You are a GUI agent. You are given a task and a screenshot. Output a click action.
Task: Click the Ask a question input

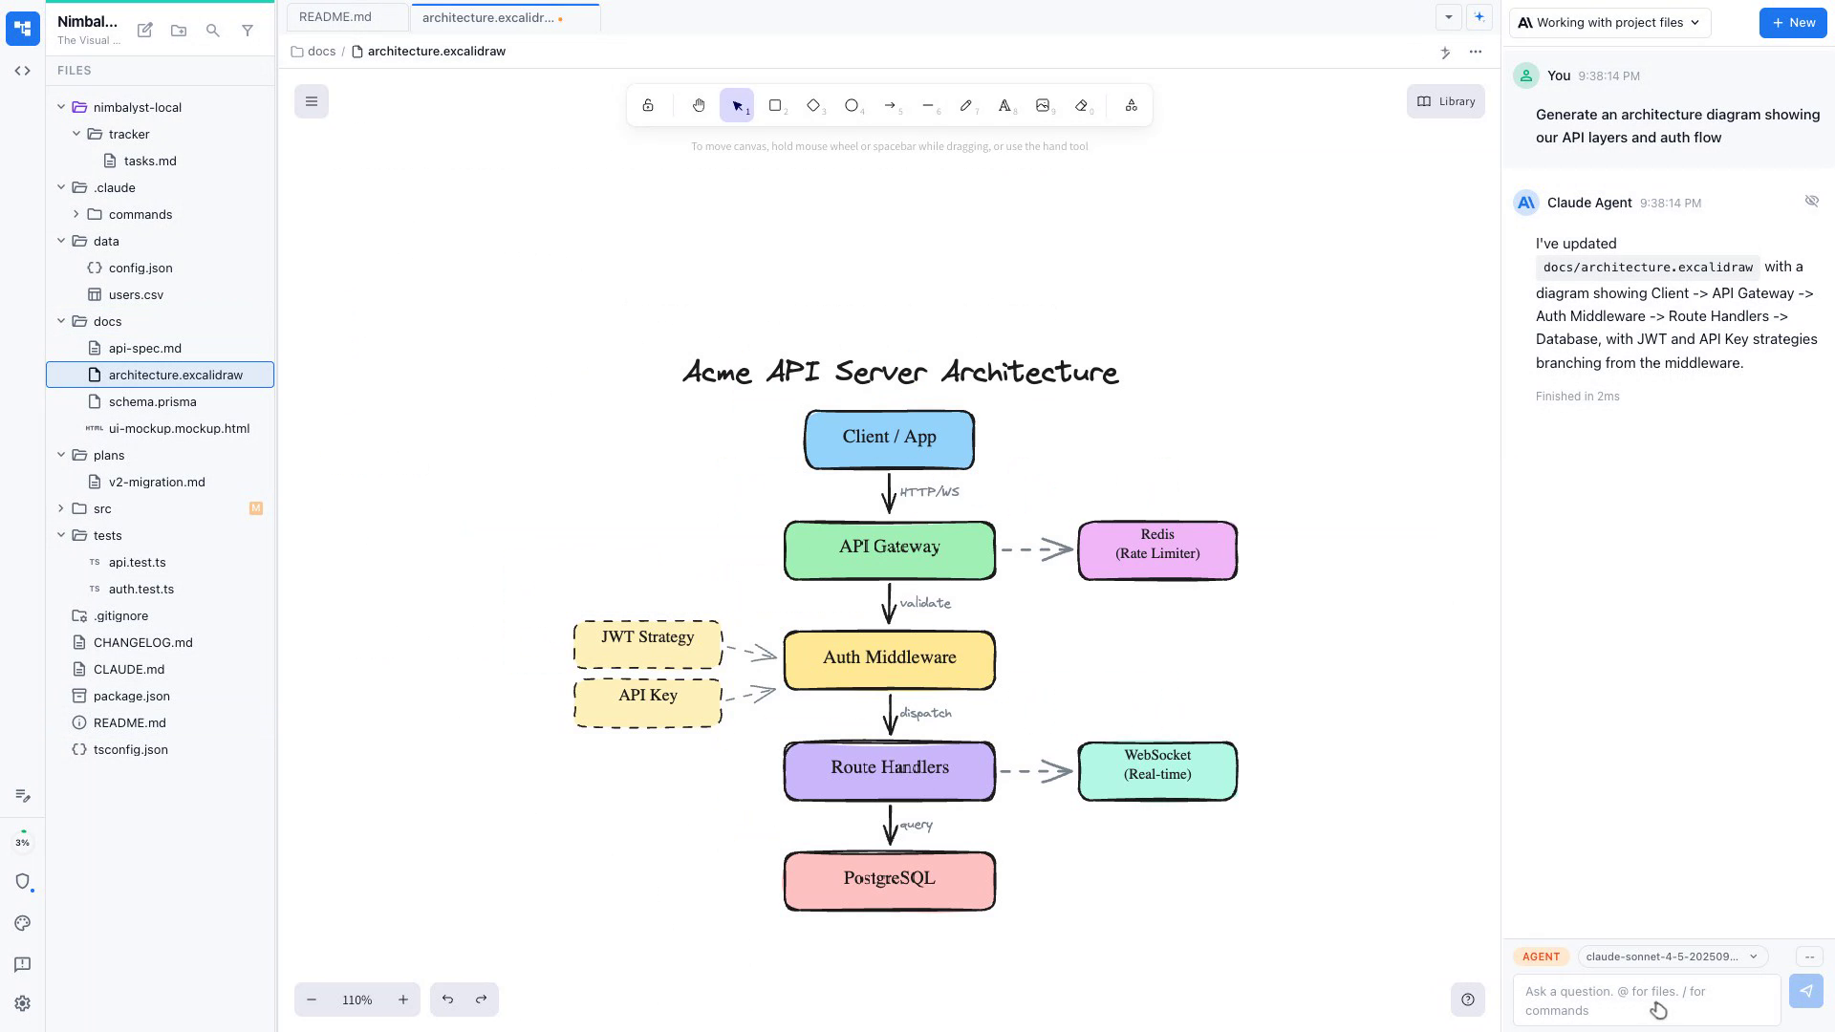coord(1644,1000)
